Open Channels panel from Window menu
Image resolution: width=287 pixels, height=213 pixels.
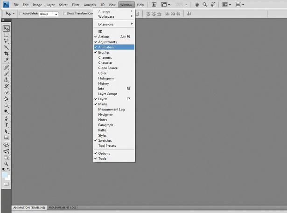[114, 57]
